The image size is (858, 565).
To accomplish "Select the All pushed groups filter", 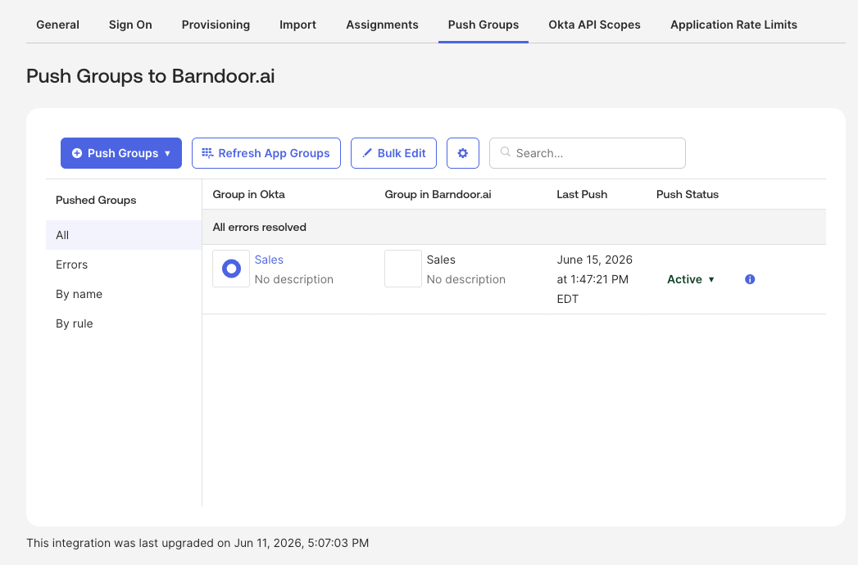I will tap(124, 235).
